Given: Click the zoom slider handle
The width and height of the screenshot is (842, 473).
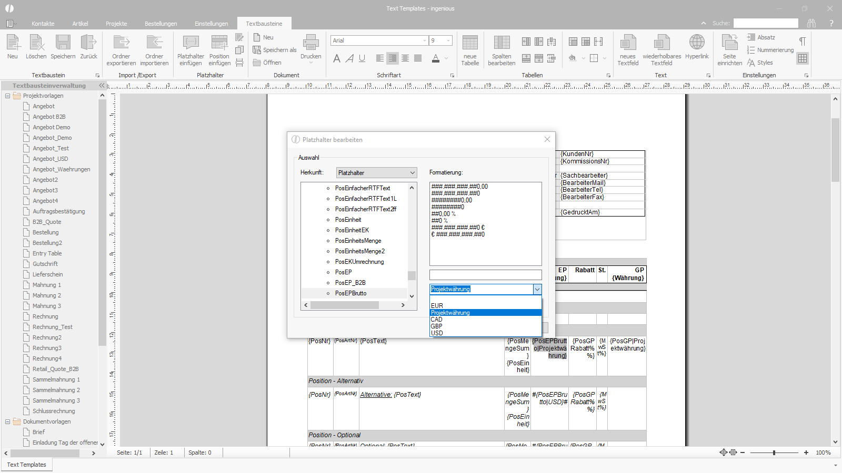Looking at the screenshot, I should tap(774, 453).
